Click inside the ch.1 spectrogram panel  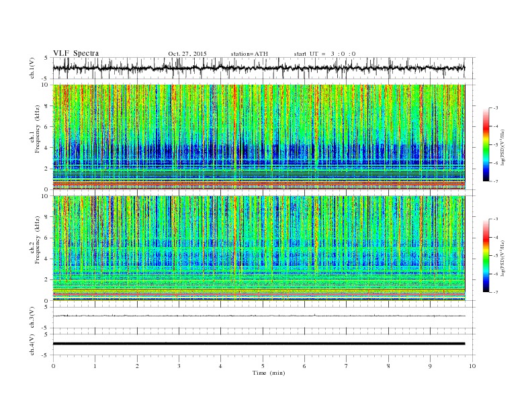[x=259, y=137]
